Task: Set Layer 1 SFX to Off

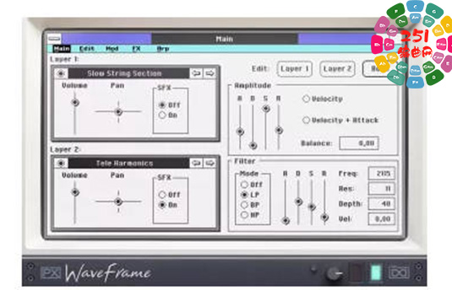Action: pyautogui.click(x=162, y=105)
